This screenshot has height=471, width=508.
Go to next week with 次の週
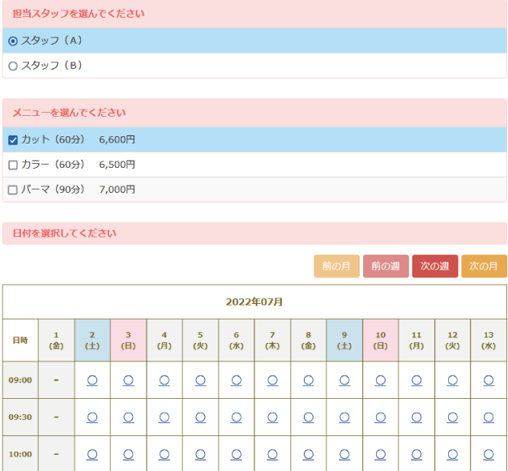(x=435, y=266)
